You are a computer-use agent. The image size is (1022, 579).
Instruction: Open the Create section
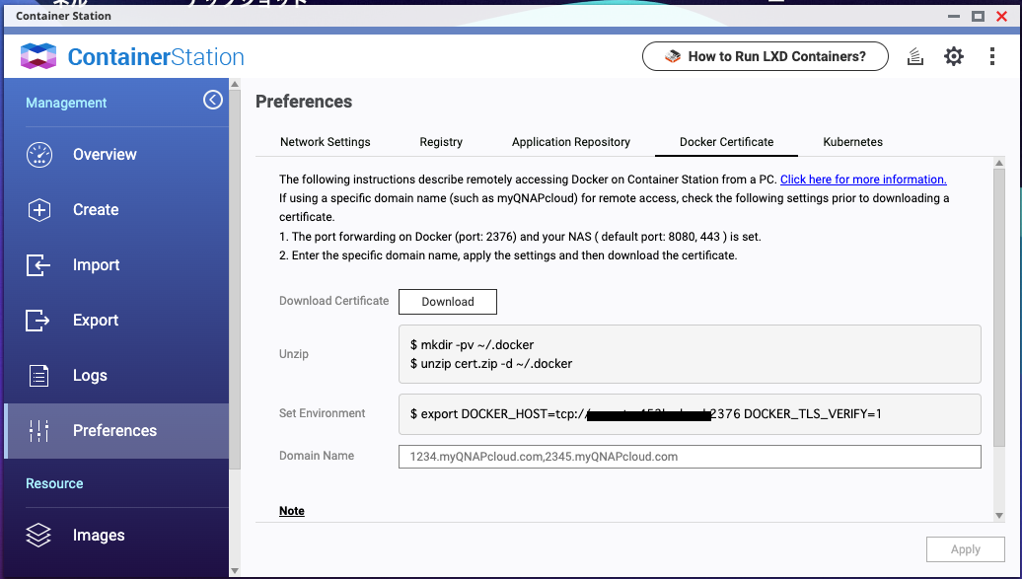coord(116,210)
